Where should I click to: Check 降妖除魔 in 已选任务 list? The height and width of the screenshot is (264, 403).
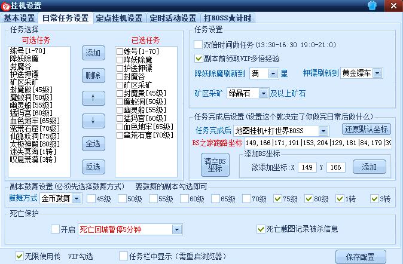120,60
